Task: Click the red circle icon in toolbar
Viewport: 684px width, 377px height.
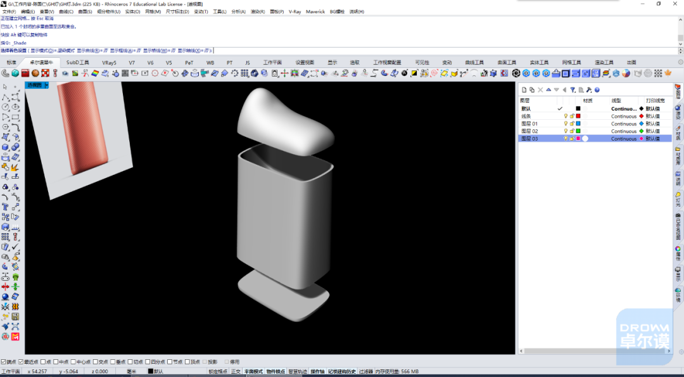Action: [155, 73]
